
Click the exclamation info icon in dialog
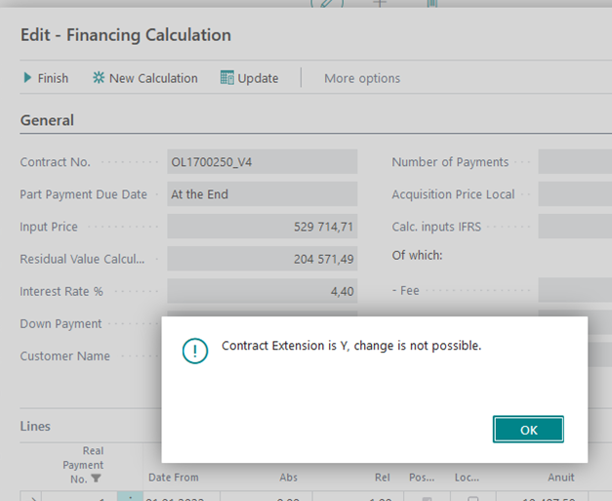coord(196,352)
